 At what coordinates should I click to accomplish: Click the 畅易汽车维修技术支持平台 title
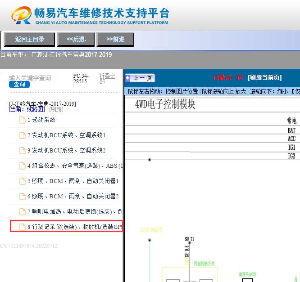point(102,13)
